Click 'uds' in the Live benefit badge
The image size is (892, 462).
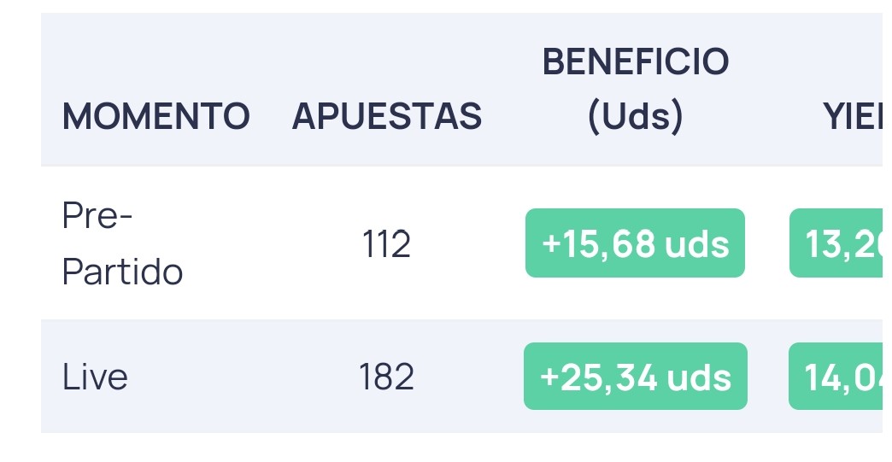[699, 378]
